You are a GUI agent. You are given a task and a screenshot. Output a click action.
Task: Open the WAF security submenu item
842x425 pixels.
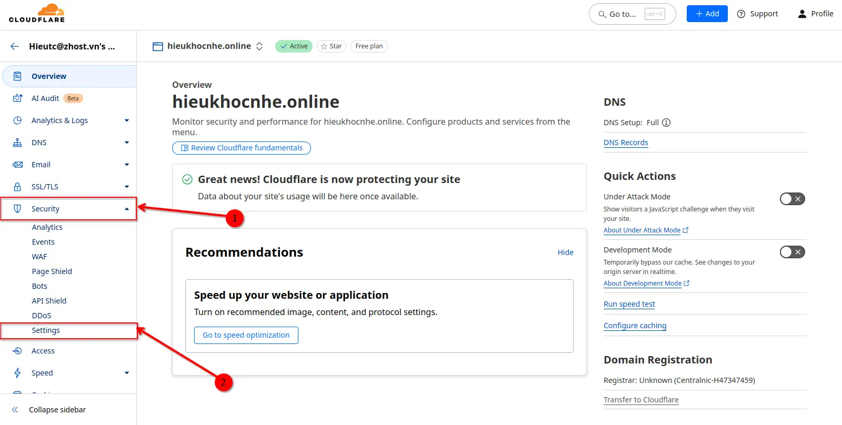pyautogui.click(x=39, y=257)
